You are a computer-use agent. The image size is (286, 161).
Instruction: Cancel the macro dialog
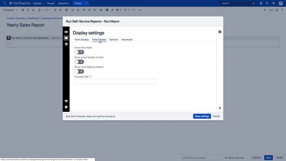(216, 116)
